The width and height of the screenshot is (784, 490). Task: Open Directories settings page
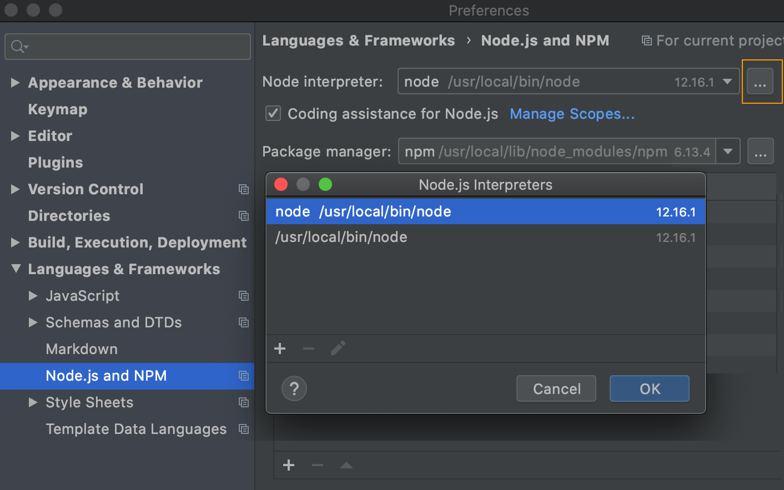click(69, 216)
